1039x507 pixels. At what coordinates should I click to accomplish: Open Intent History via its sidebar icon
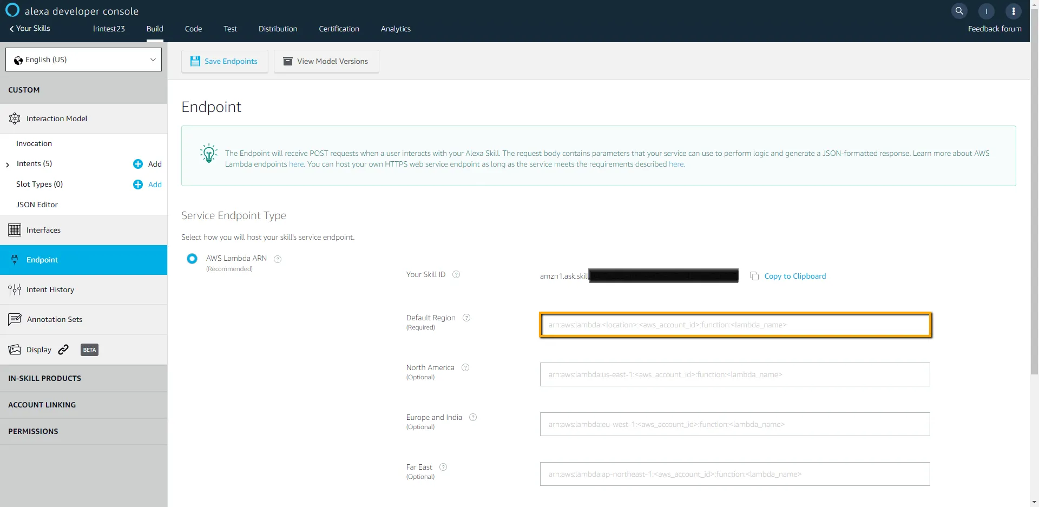(x=14, y=289)
